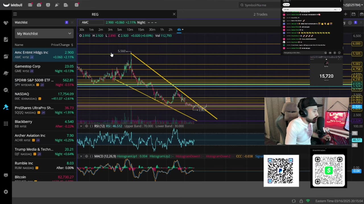The width and height of the screenshot is (364, 204).
Task: Select the 5m timeframe
Action: click(119, 30)
